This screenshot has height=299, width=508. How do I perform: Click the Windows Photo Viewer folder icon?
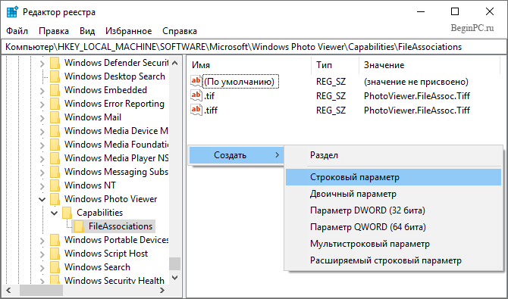[x=55, y=198]
